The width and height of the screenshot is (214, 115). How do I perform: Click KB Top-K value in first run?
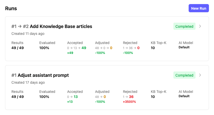tap(153, 48)
